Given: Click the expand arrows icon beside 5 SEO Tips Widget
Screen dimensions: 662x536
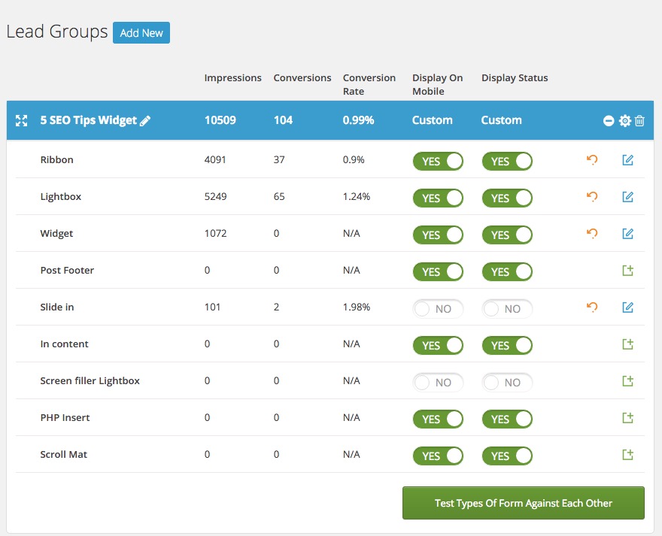Looking at the screenshot, I should 22,120.
